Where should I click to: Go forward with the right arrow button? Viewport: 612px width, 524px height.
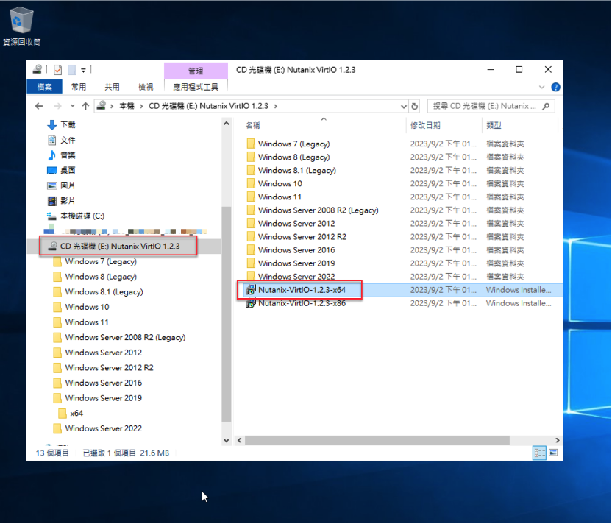tap(57, 106)
